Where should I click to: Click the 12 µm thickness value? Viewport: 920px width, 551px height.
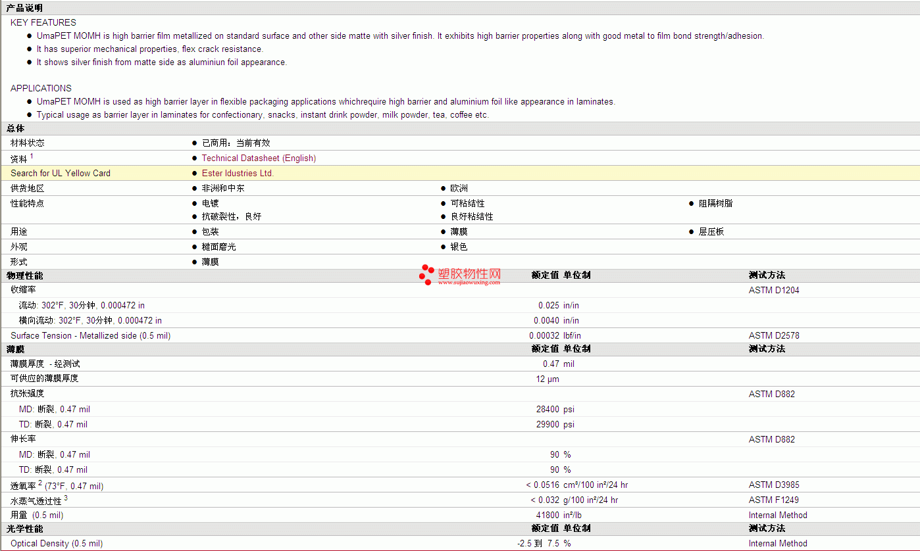click(x=548, y=379)
